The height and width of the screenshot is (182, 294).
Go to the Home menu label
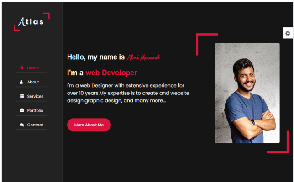[33, 68]
